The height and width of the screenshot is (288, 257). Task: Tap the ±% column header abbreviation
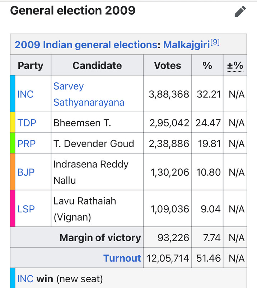235,66
